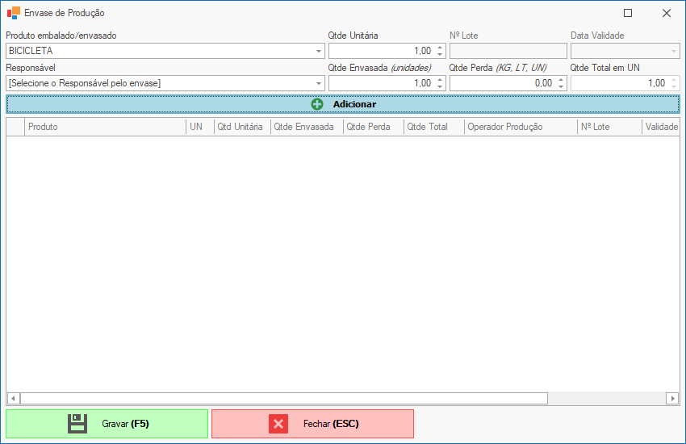Click the horizontal scrollbar left arrow
Viewport: 686px width, 444px height.
tap(13, 398)
